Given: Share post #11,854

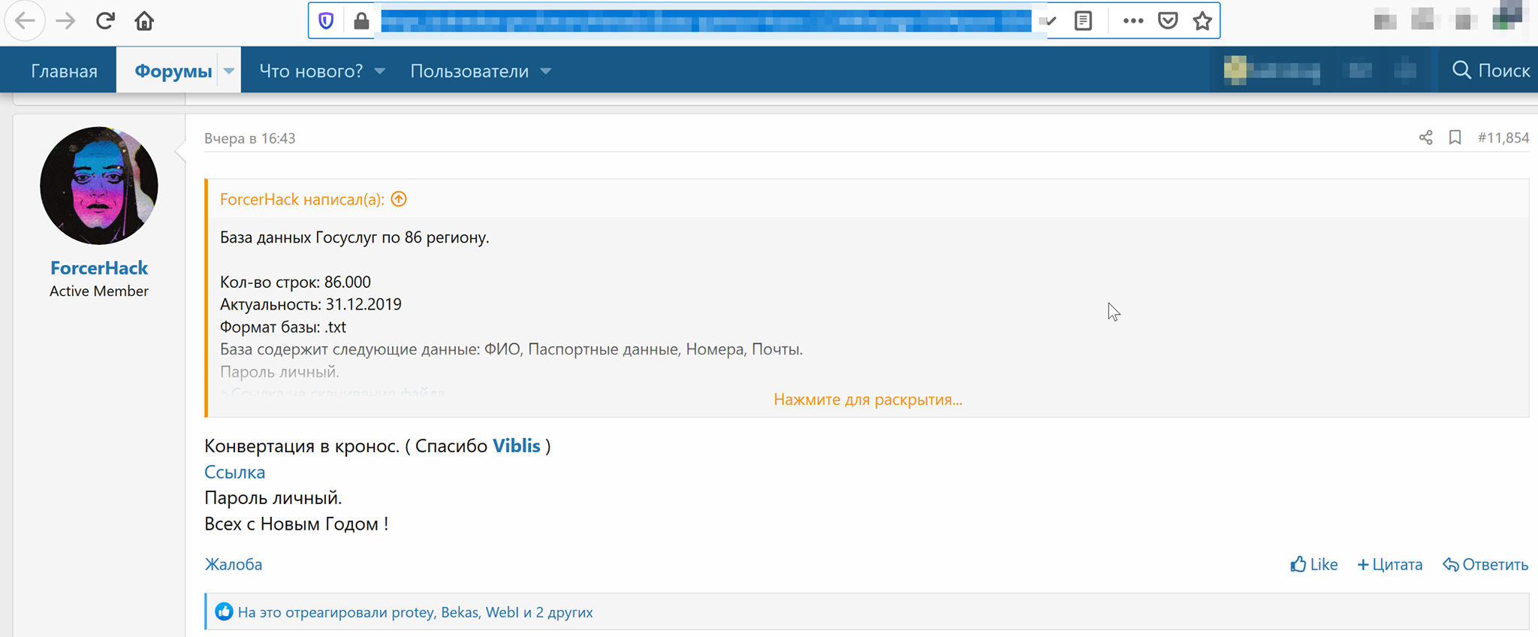Looking at the screenshot, I should point(1425,137).
